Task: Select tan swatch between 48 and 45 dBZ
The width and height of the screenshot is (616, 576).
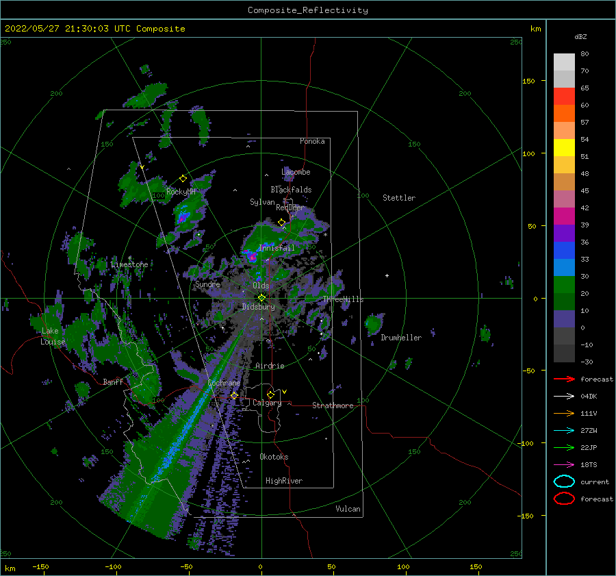Action: pos(564,181)
